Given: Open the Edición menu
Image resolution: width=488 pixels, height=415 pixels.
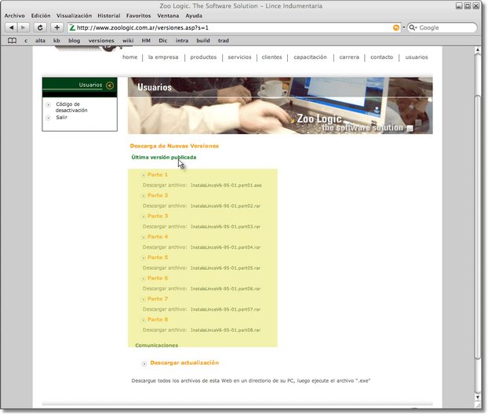Looking at the screenshot, I should tap(41, 16).
